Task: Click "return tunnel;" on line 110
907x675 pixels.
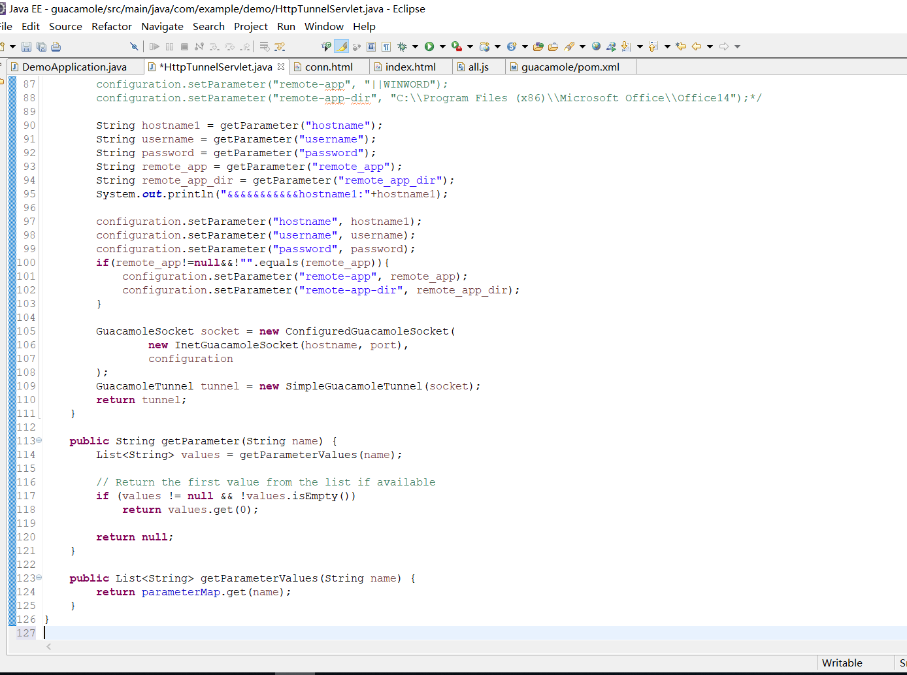Action: [x=141, y=400]
